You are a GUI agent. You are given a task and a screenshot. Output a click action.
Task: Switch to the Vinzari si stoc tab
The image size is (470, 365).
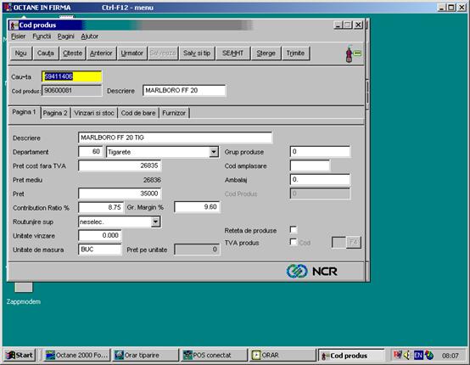tap(94, 113)
